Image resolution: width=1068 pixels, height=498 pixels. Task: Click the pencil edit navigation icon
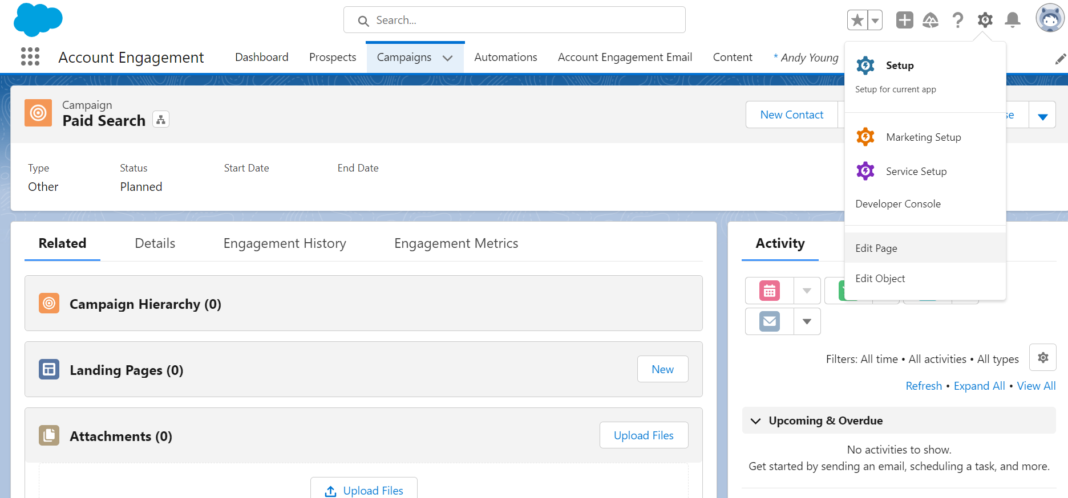1060,59
